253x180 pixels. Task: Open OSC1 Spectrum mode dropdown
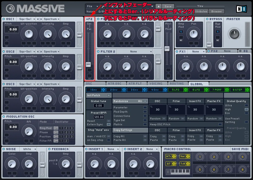51,19
